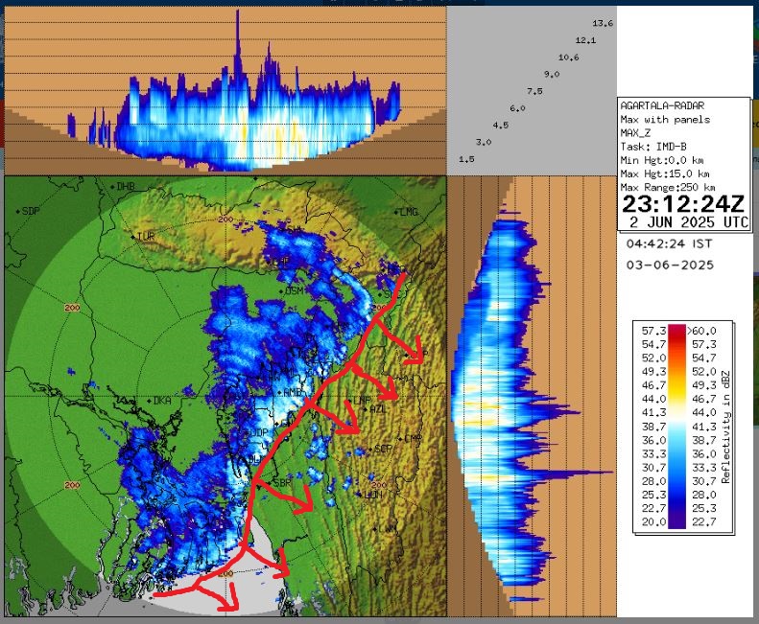Select the SCP station marker

click(x=372, y=449)
